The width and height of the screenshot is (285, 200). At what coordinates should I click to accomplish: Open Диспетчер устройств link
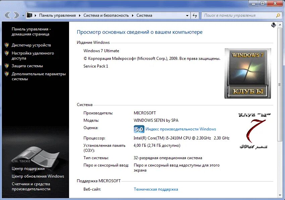click(x=31, y=45)
